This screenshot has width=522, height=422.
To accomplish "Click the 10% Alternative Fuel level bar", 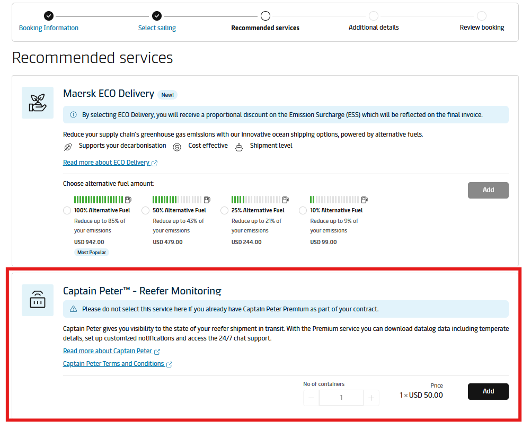I will (334, 200).
